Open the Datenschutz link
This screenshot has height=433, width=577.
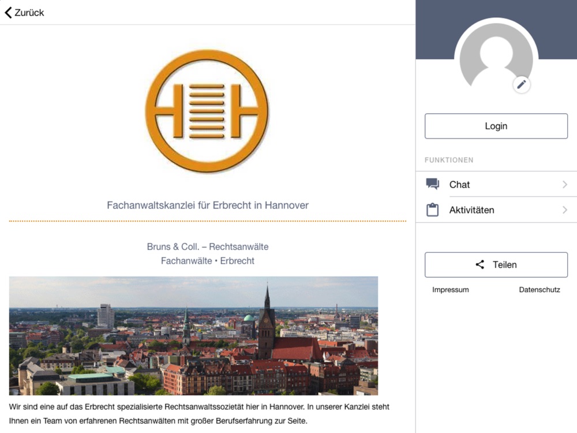[539, 290]
